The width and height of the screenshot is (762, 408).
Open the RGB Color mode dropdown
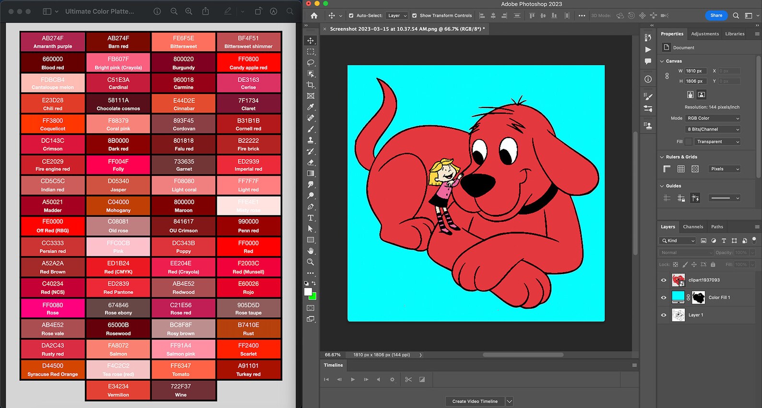(x=713, y=118)
